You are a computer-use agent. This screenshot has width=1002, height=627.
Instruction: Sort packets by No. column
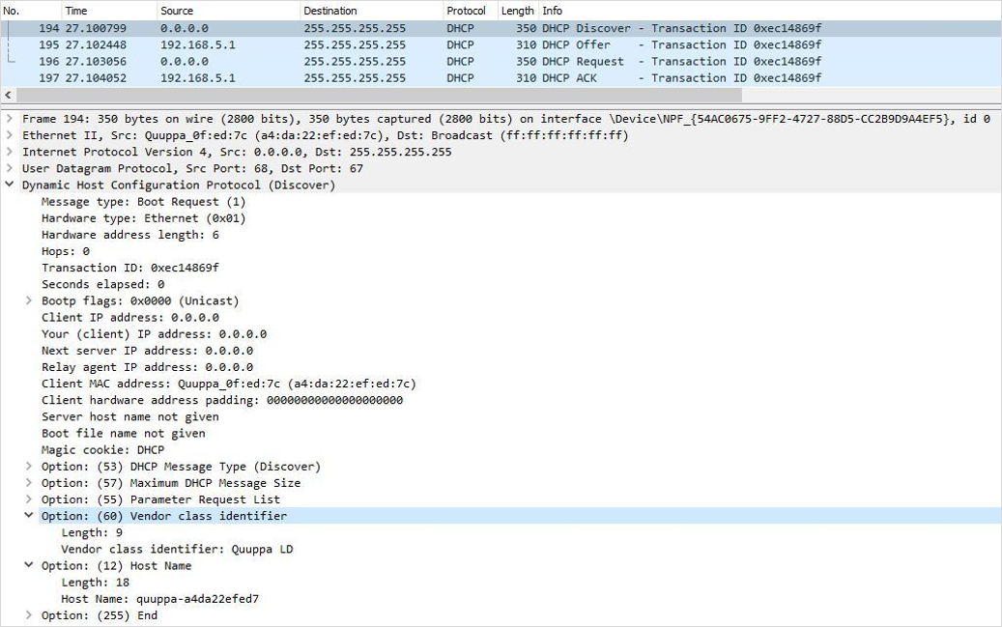31,11
